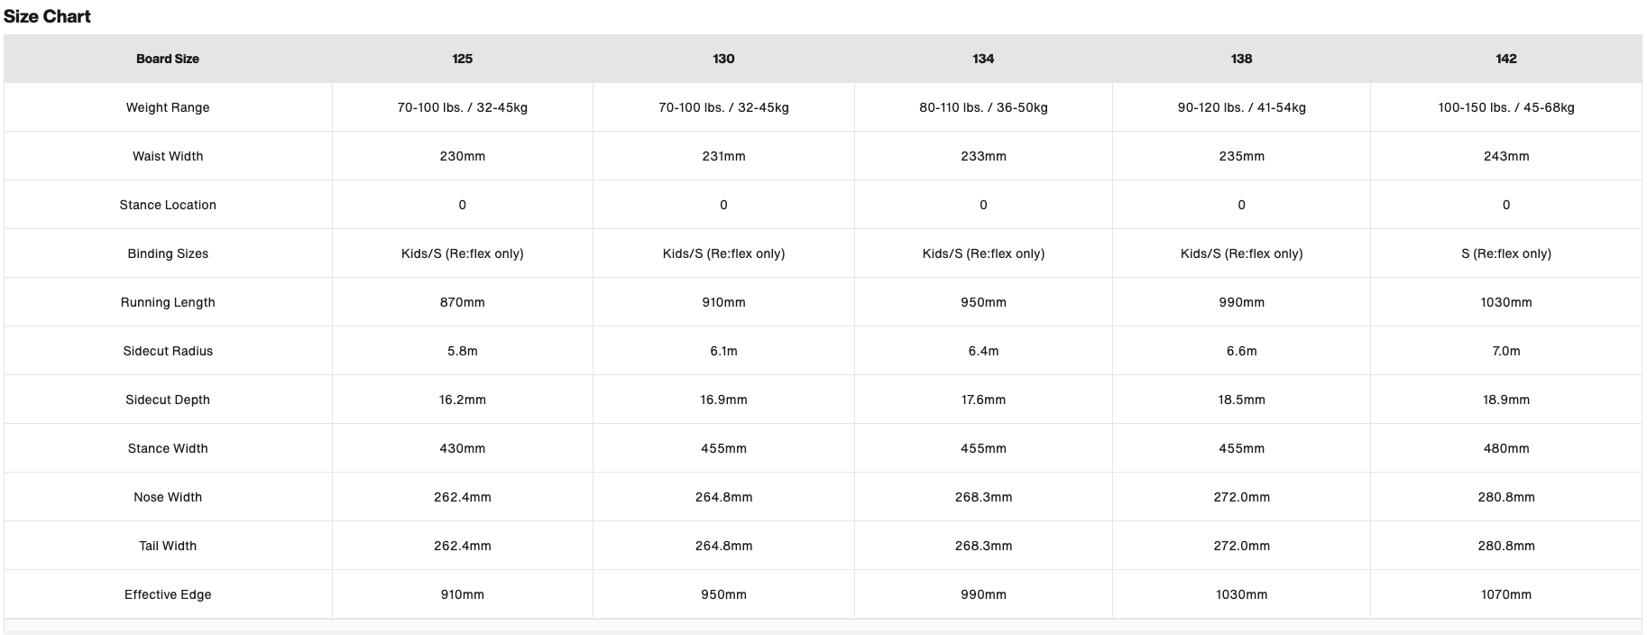The image size is (1647, 635).
Task: Select the 138 column header
Action: (x=1241, y=59)
